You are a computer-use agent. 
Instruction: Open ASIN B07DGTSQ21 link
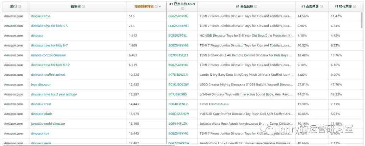click(178, 55)
